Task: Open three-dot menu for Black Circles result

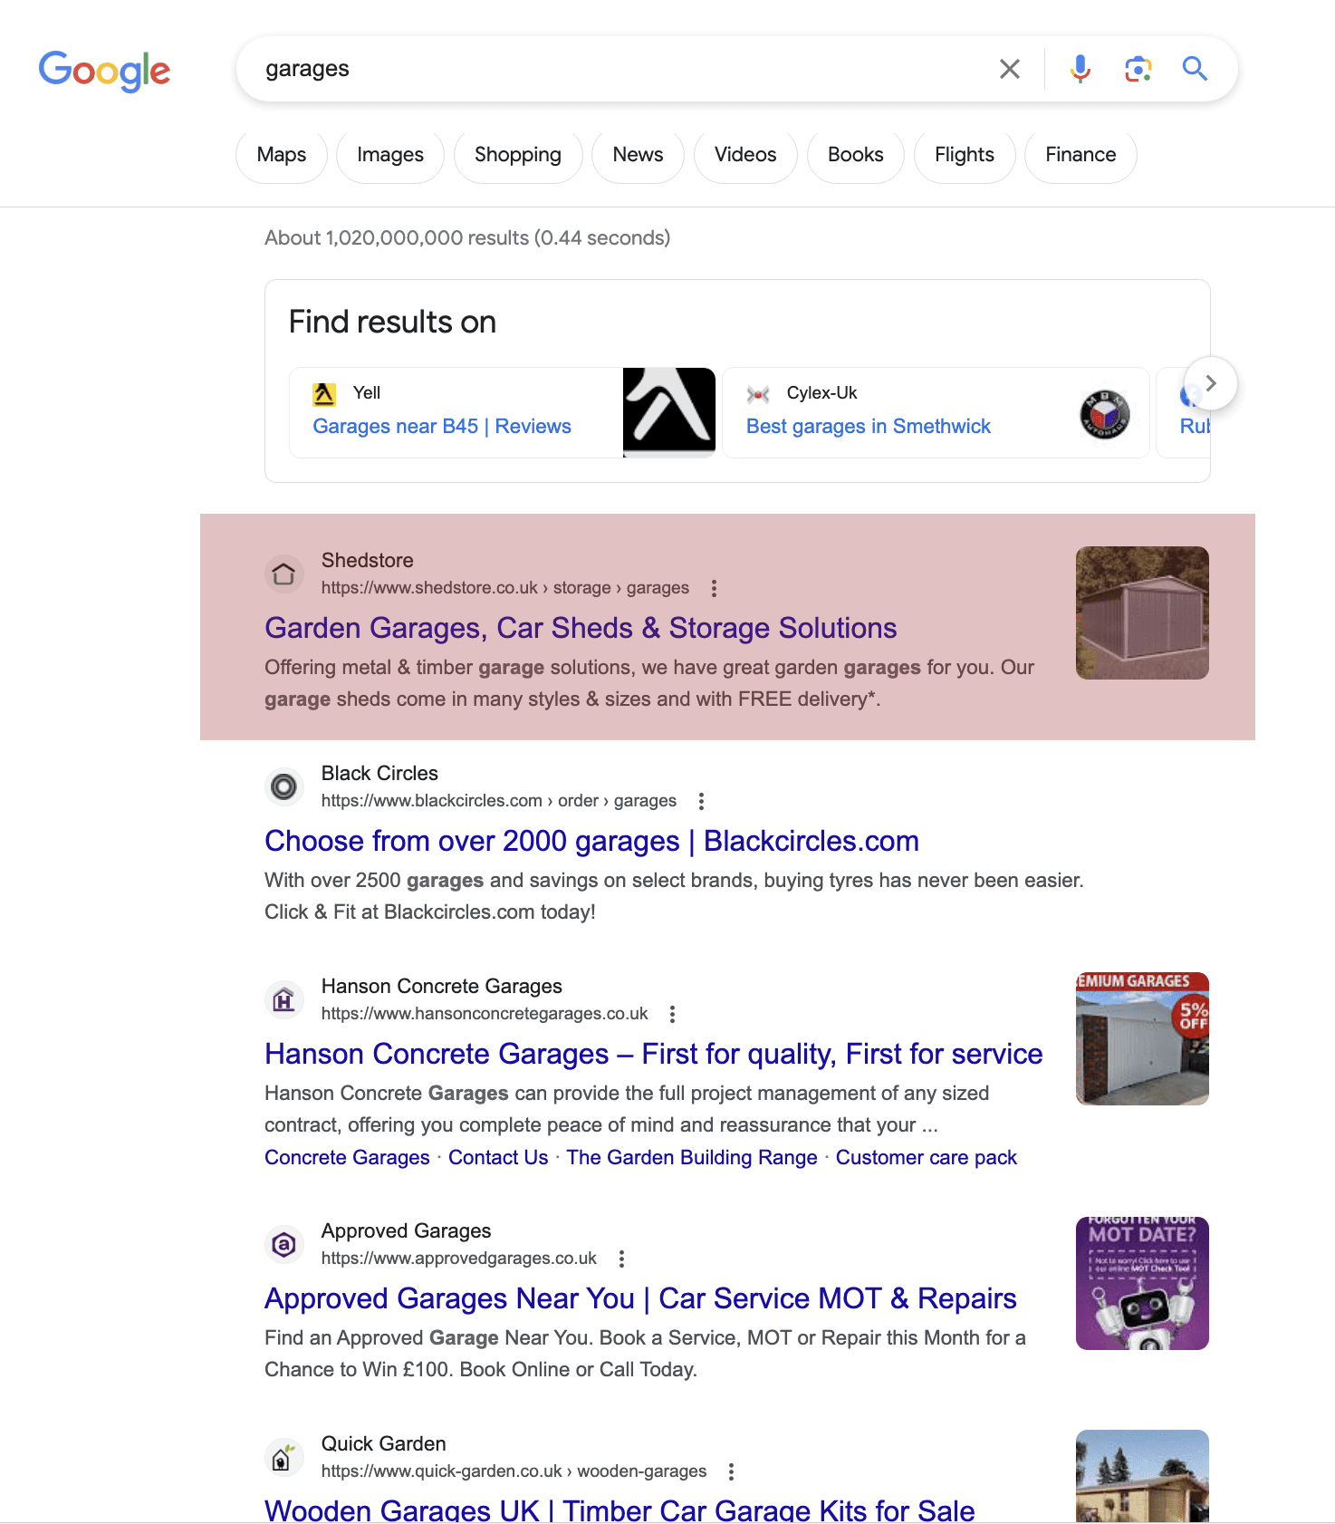Action: click(x=701, y=801)
